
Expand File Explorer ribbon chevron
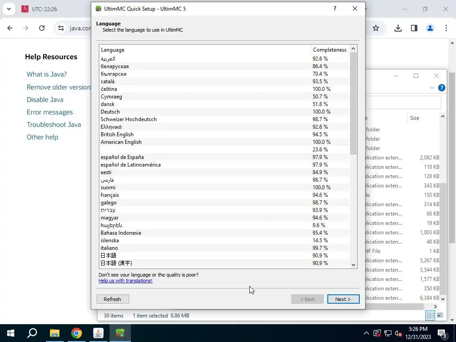pos(432,88)
